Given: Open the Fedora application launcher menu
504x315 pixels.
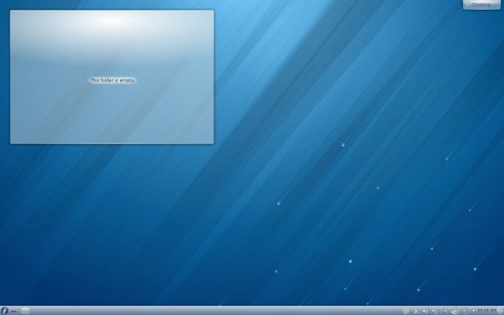Looking at the screenshot, I should pyautogui.click(x=4, y=311).
